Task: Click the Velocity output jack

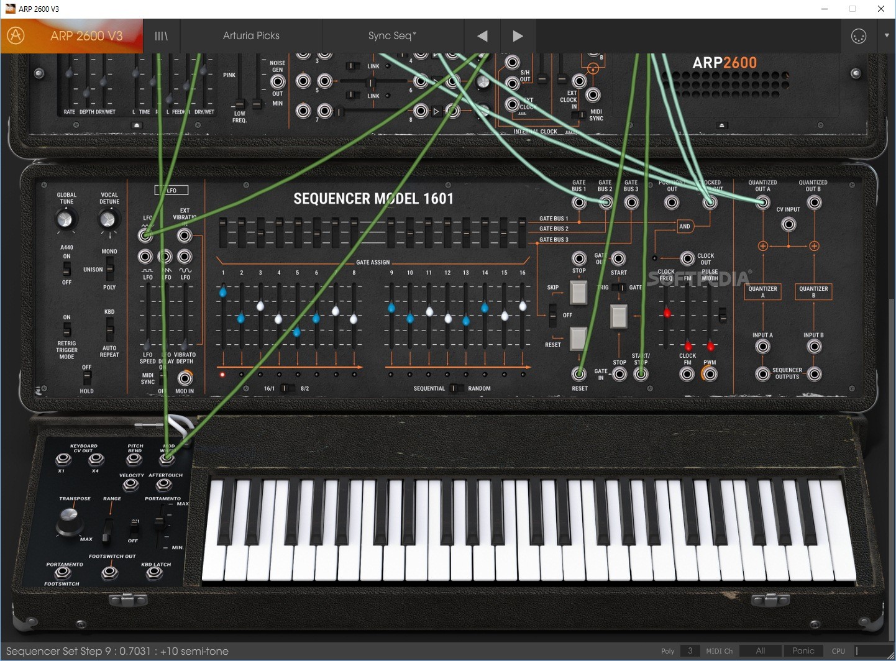Action: pyautogui.click(x=131, y=485)
